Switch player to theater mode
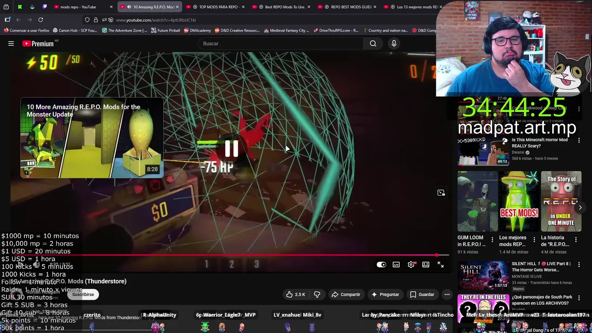The image size is (592, 333). coord(425,265)
